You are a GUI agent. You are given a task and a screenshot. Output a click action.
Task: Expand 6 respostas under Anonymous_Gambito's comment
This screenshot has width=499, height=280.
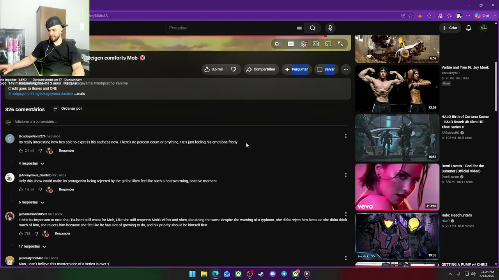tap(32, 202)
